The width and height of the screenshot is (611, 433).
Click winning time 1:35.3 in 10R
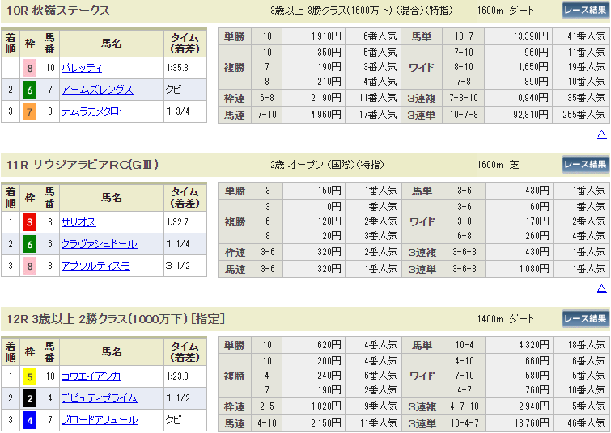(177, 68)
